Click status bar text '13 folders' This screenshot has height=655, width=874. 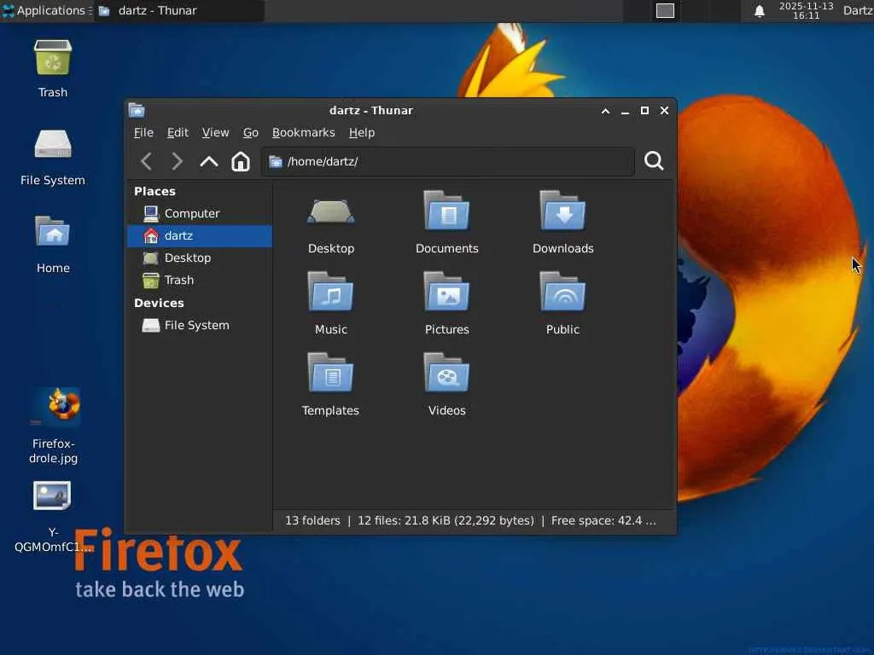coord(312,521)
